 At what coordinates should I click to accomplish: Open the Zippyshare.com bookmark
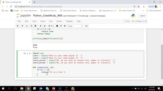pos(108,11)
